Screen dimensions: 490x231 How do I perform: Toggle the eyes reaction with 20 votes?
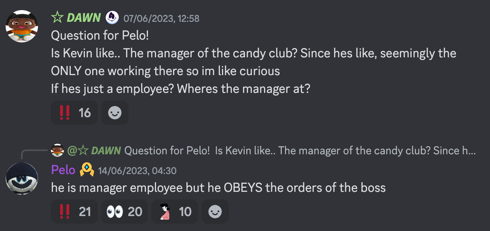point(124,212)
